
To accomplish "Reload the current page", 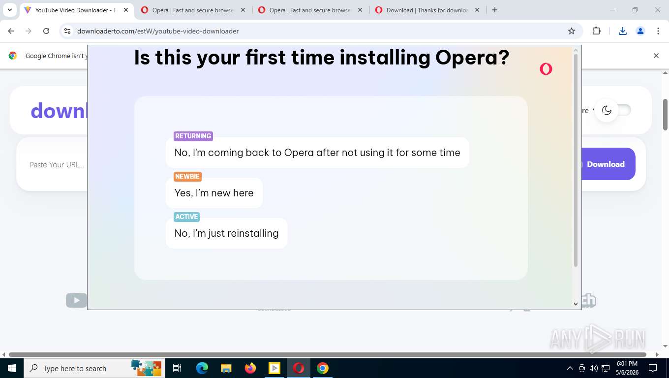I will pos(46,31).
